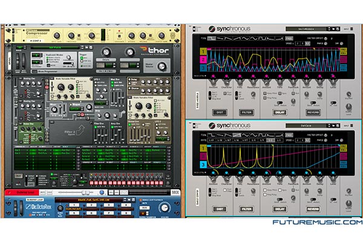The width and height of the screenshot is (363, 242).
Task: Open patch browser folder in lower Synchronous
Action: pyautogui.click(x=333, y=126)
